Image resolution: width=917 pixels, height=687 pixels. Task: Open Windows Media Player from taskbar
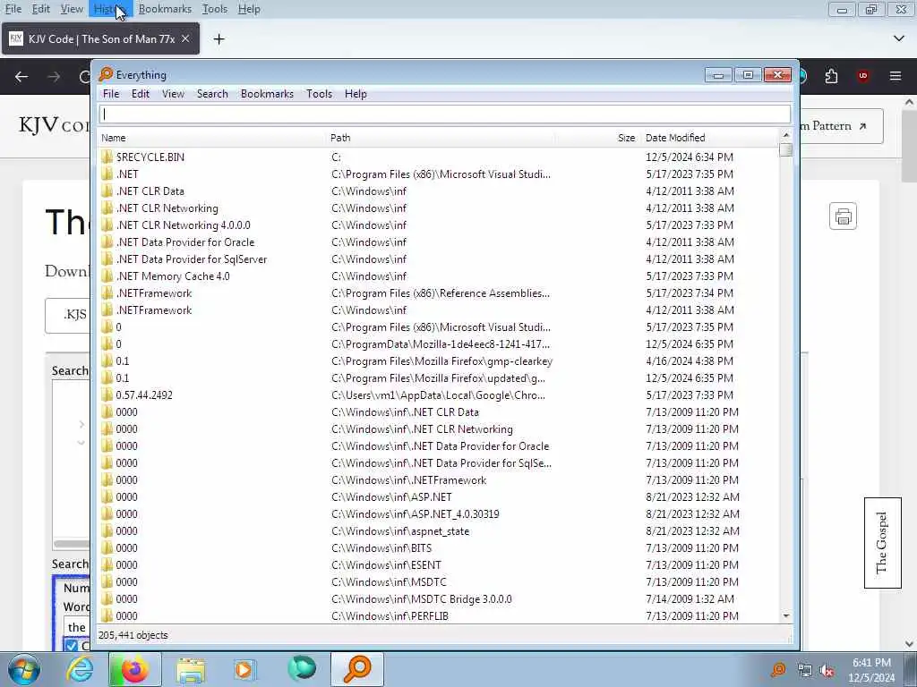[245, 669]
